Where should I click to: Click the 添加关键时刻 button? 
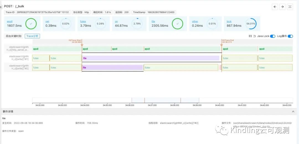point(14,36)
